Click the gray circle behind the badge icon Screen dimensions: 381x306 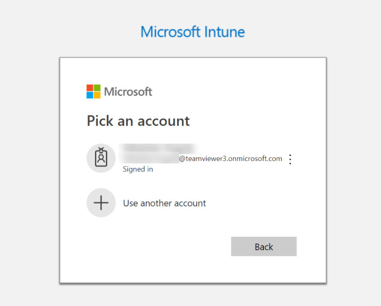101,158
